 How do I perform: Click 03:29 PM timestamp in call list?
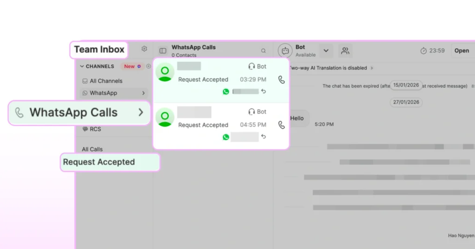pyautogui.click(x=253, y=80)
